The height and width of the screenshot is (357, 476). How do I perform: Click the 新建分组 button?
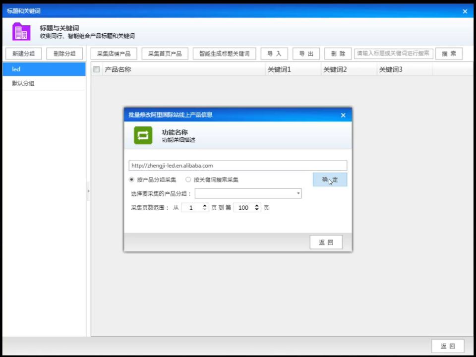[x=24, y=54]
